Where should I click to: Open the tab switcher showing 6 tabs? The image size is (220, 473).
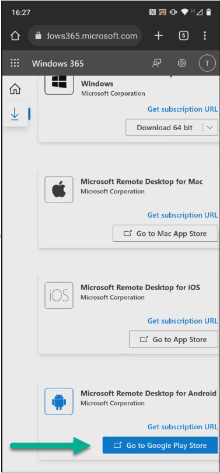(x=184, y=36)
